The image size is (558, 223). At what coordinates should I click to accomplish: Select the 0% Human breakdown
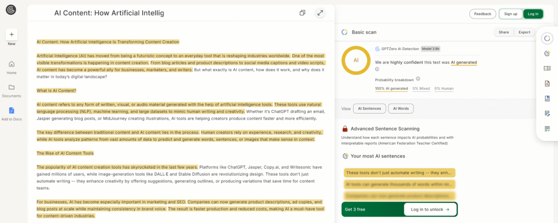pos(444,89)
